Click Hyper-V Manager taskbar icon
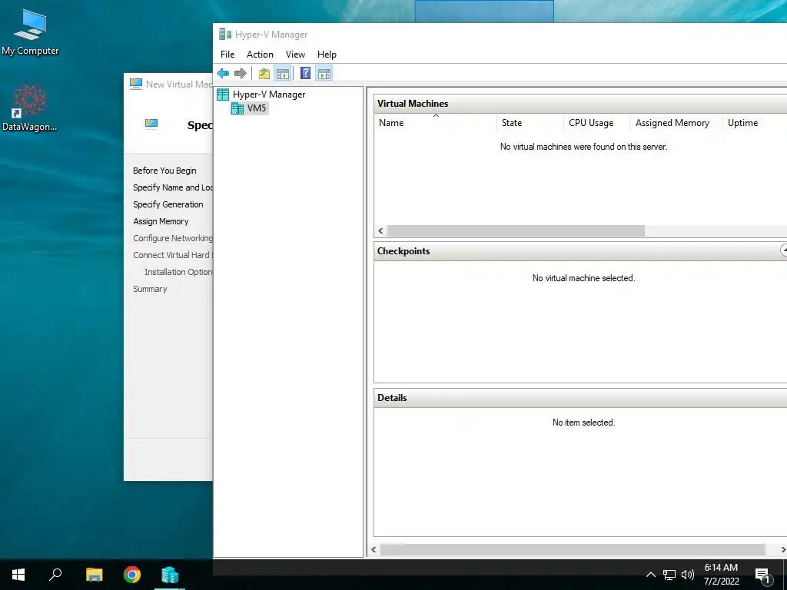 pyautogui.click(x=170, y=575)
